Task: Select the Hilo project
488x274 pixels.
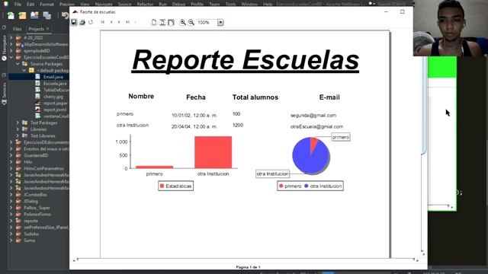Action: [28, 162]
